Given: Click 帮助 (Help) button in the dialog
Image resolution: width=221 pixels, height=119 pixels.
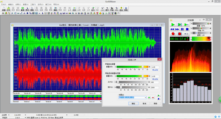Looking at the screenshot, I should [x=156, y=104].
